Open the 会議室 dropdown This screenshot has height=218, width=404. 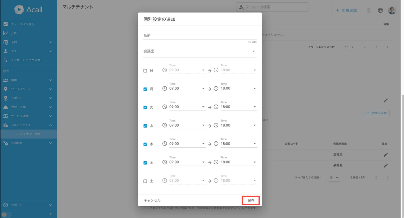click(200, 51)
